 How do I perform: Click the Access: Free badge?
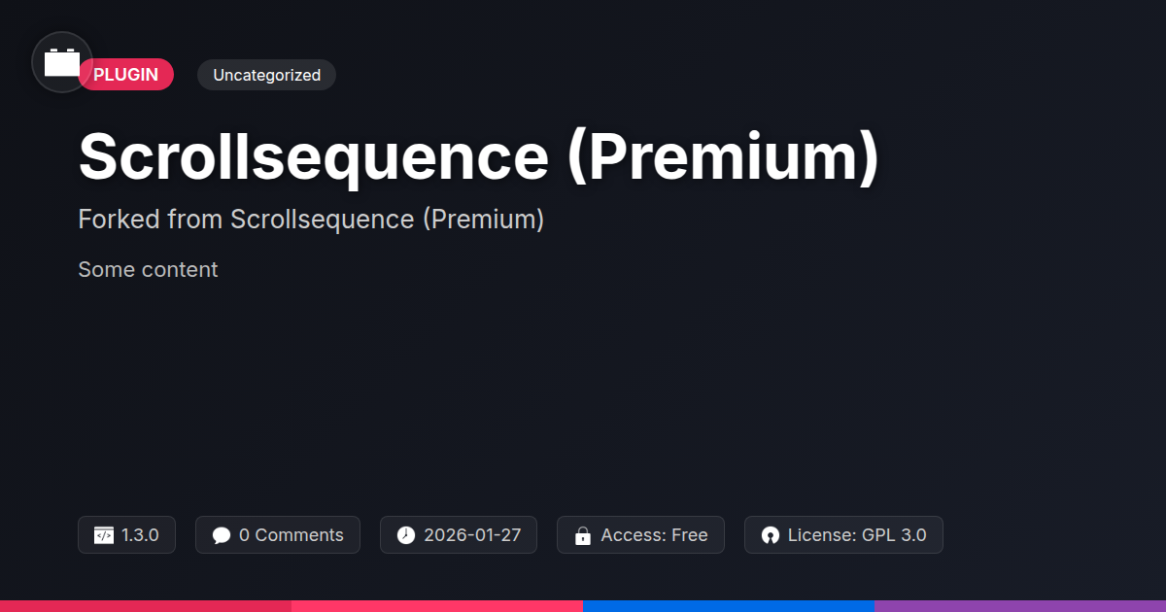[x=640, y=535]
